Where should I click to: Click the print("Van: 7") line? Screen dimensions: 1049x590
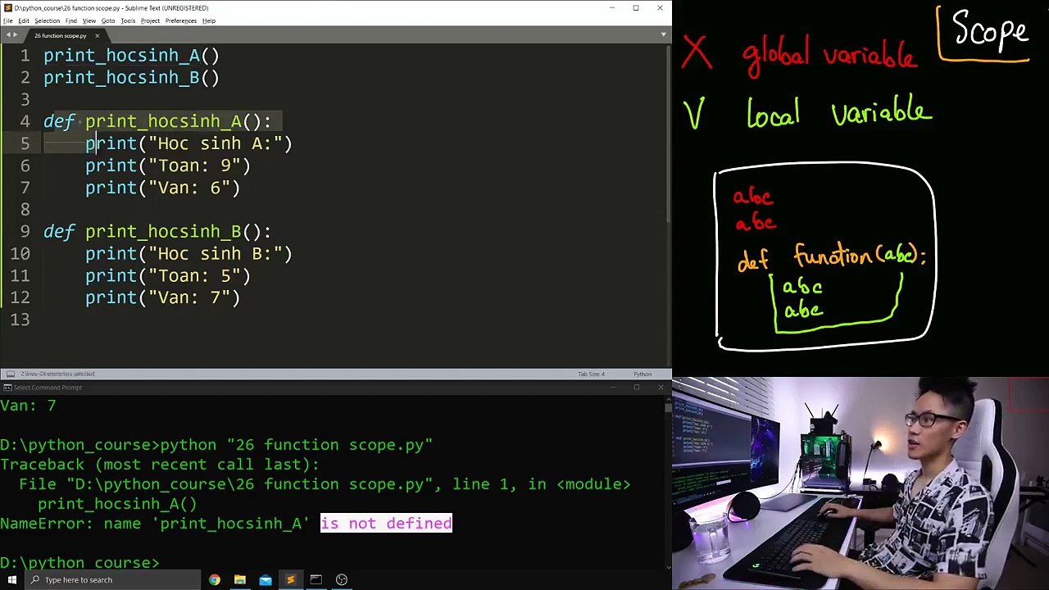(x=162, y=297)
